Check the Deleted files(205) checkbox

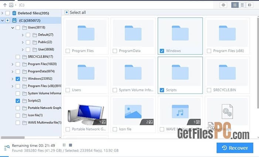[x=8, y=13]
